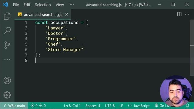Screen dimensions: 194x109
Task: Open the Search view in activity bar
Action: coord(7,31)
